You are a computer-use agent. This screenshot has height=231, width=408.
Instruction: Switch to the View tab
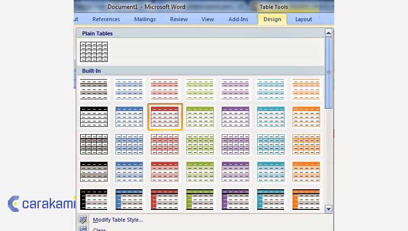207,19
